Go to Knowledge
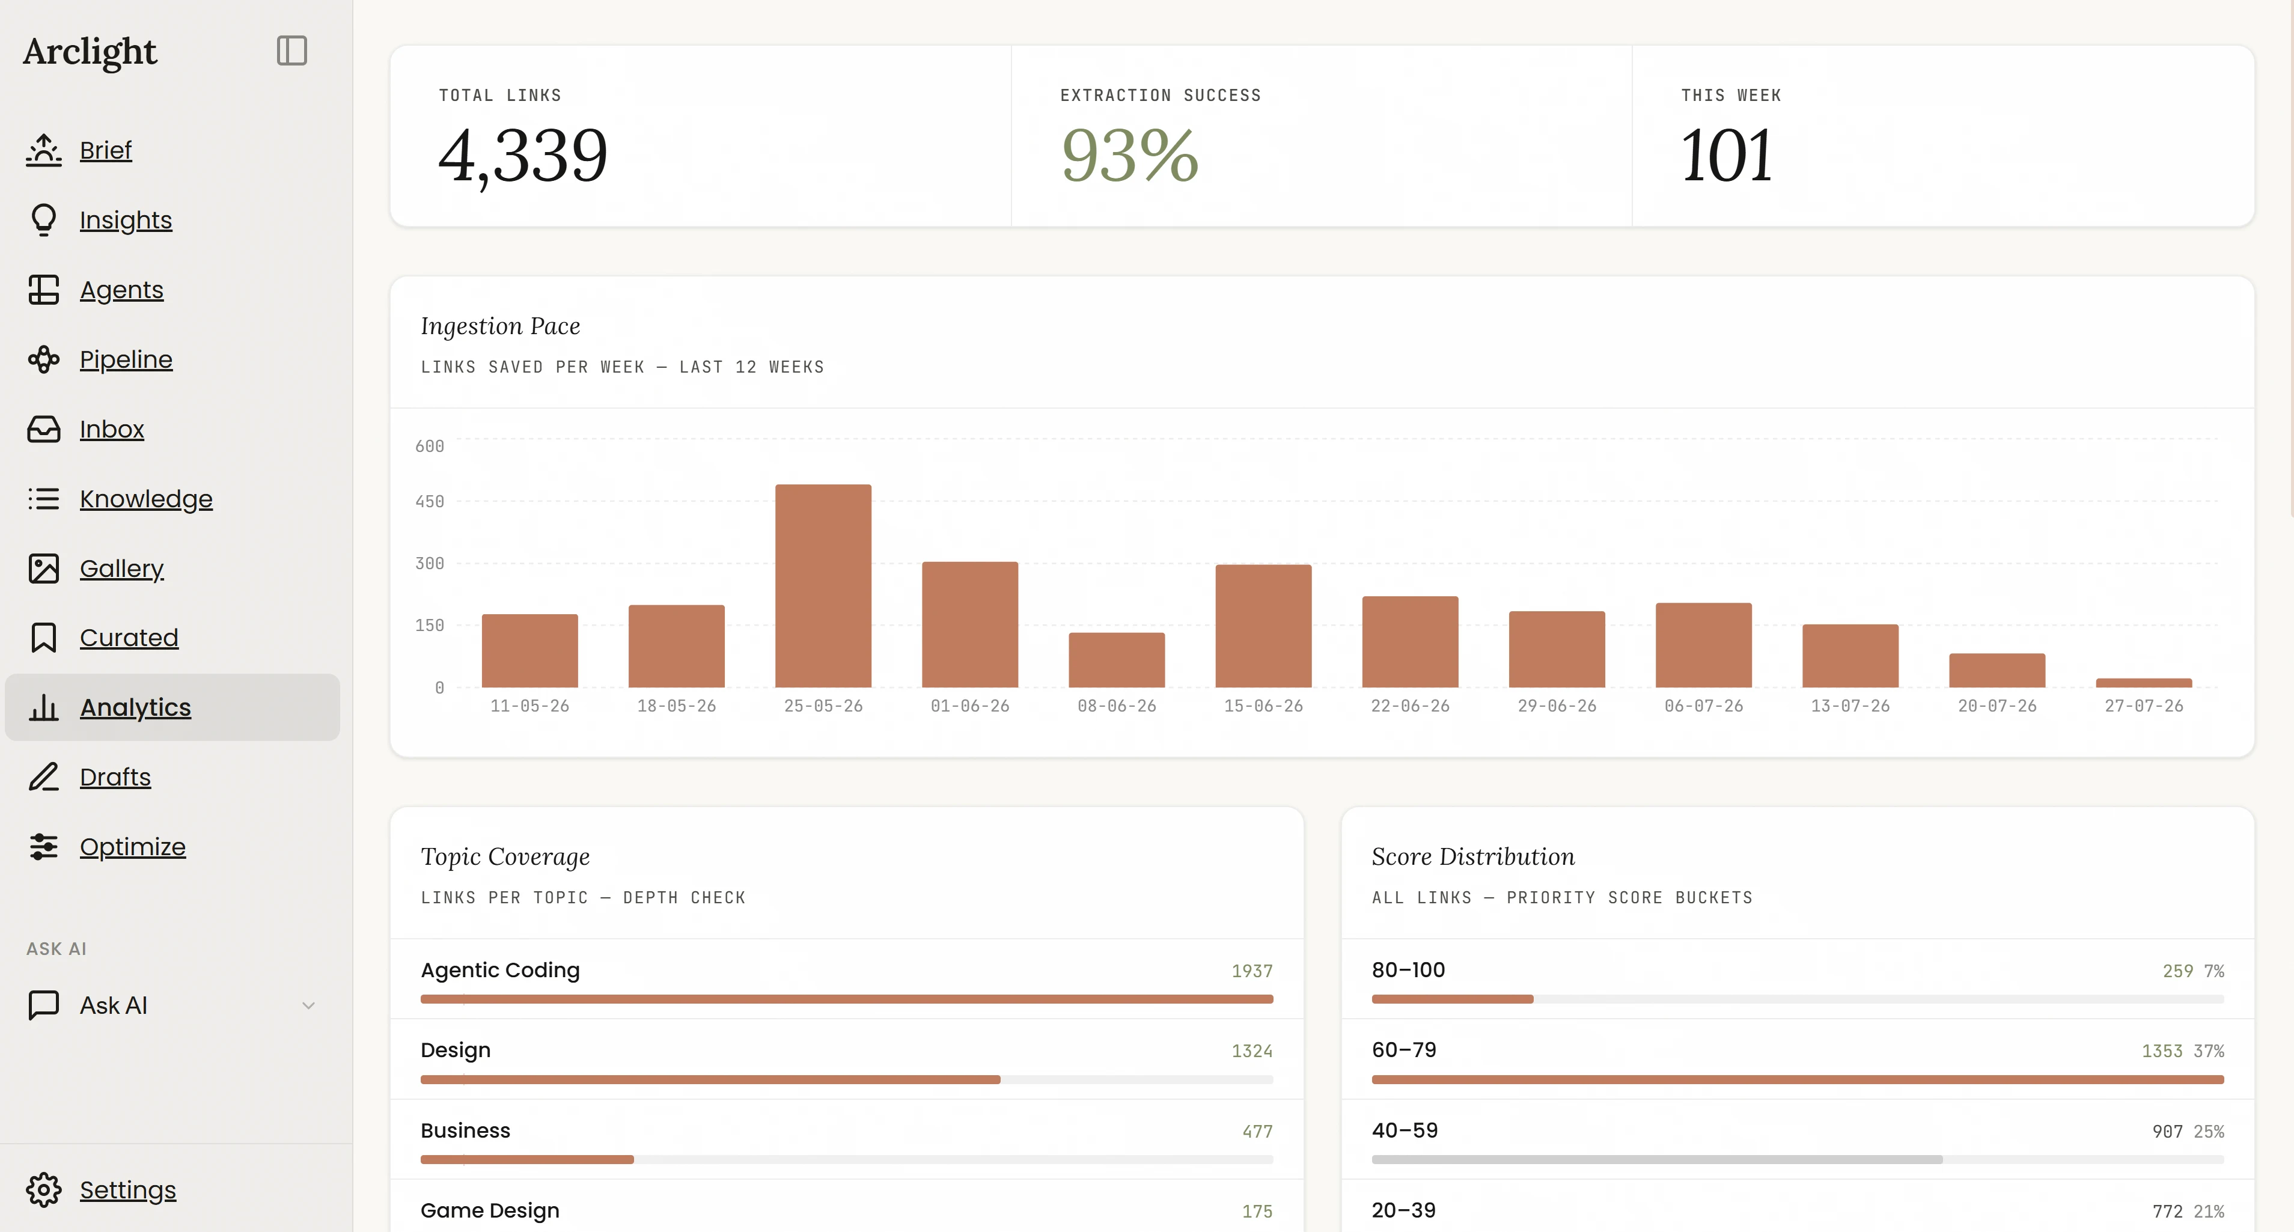 click(146, 498)
